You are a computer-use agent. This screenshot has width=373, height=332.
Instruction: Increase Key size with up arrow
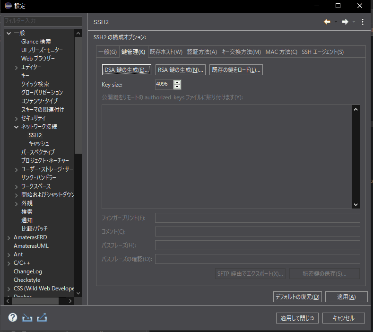point(177,82)
